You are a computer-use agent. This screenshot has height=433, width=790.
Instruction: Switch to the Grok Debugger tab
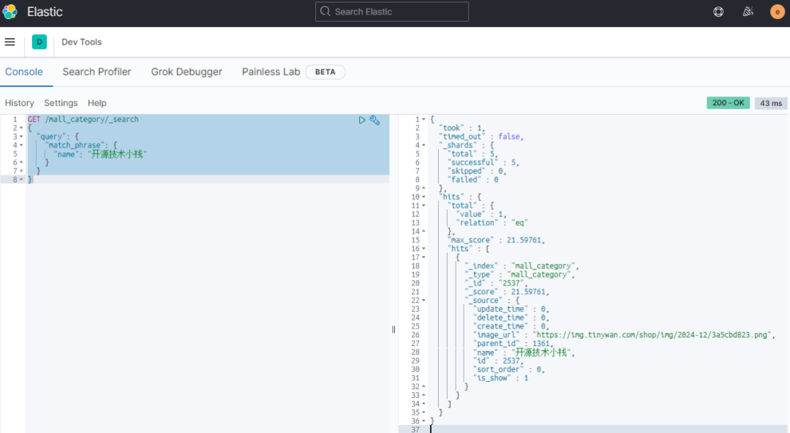(x=187, y=72)
